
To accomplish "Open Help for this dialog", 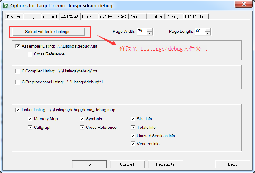I will coord(233,164).
